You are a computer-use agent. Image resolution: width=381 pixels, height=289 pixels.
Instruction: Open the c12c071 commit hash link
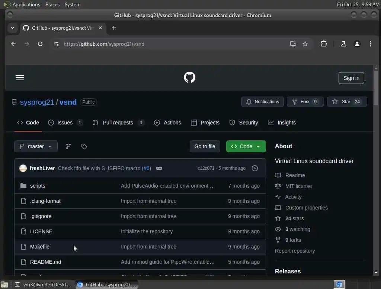pos(206,168)
